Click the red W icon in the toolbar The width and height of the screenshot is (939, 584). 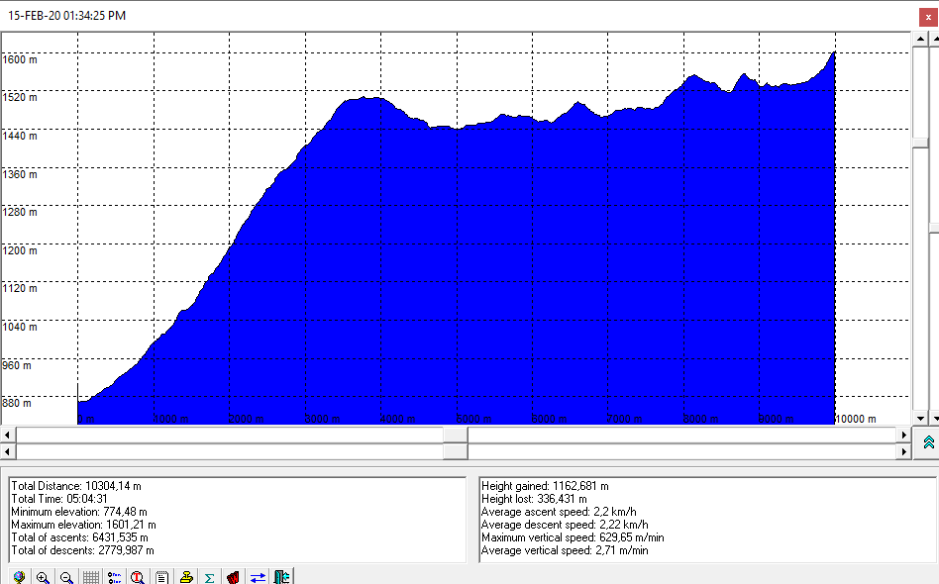[234, 577]
